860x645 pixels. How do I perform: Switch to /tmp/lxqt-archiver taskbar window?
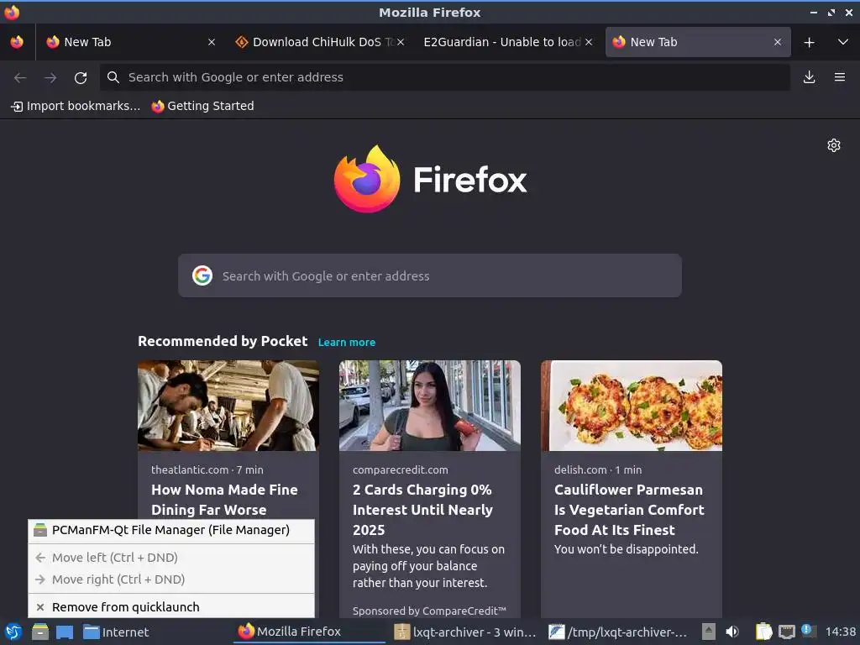[x=620, y=632]
